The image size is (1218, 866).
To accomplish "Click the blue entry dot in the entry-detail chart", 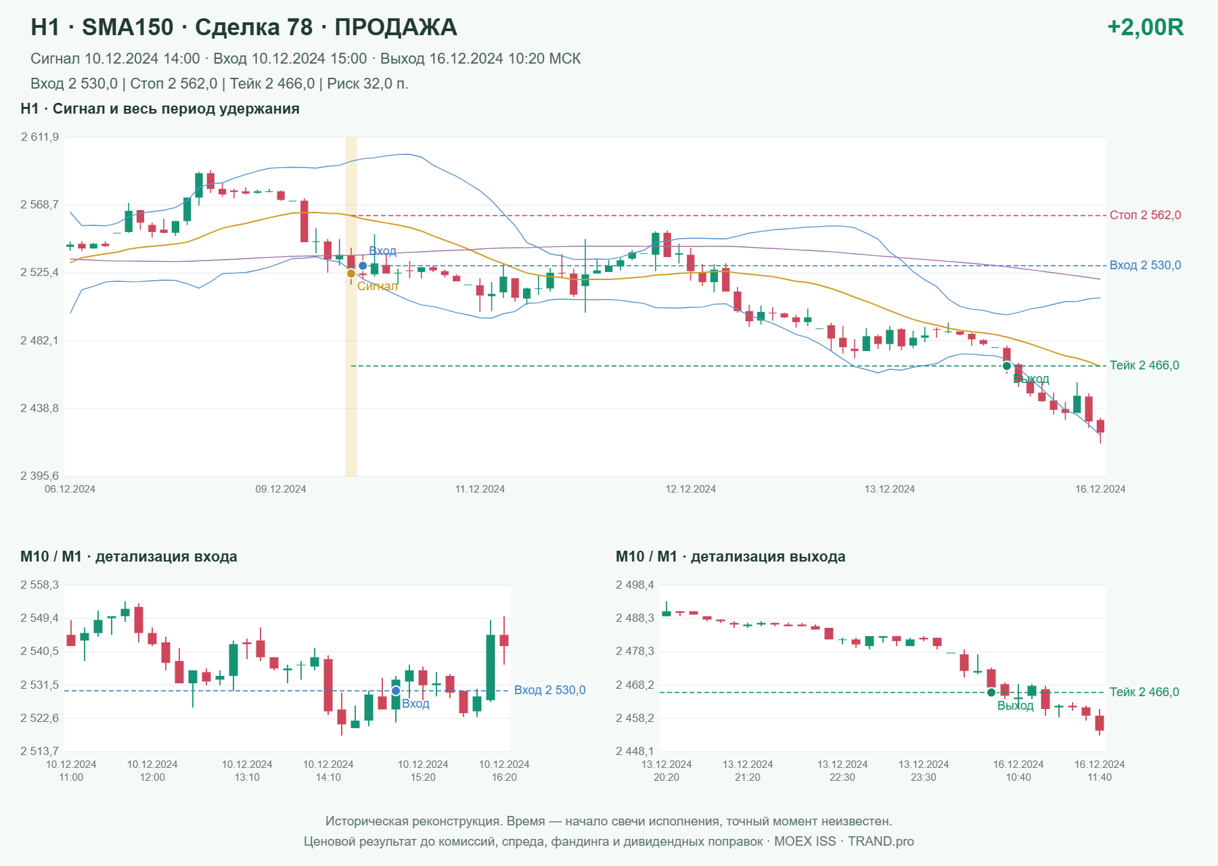I will 396,691.
